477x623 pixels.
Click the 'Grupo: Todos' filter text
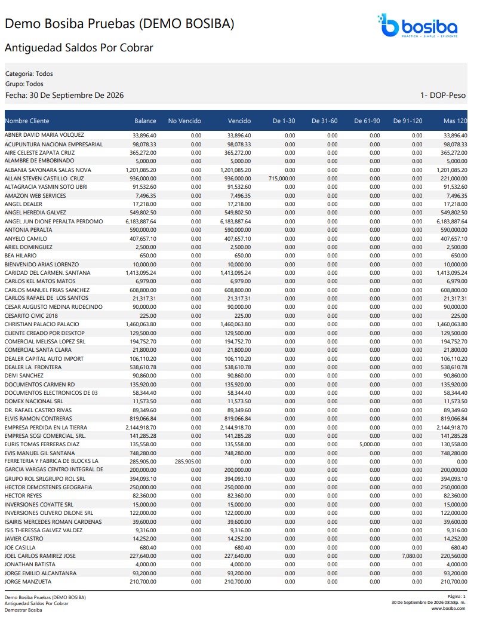tap(24, 84)
